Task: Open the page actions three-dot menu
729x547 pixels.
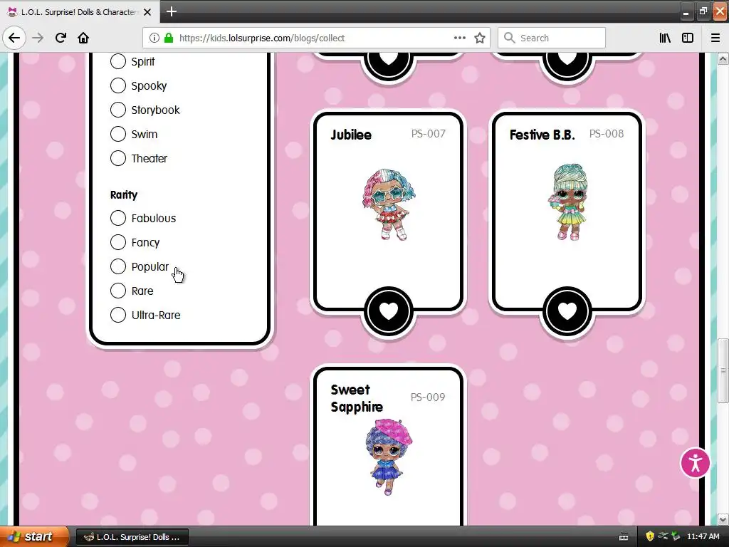Action: 459,38
